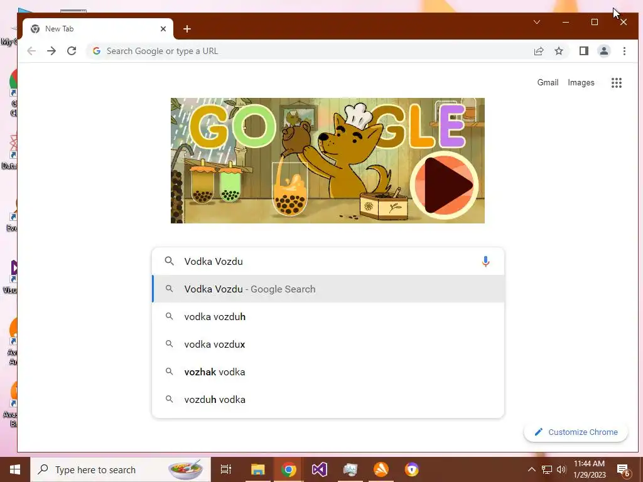The width and height of the screenshot is (643, 482).
Task: Open Chrome three-dot menu
Action: (x=624, y=51)
